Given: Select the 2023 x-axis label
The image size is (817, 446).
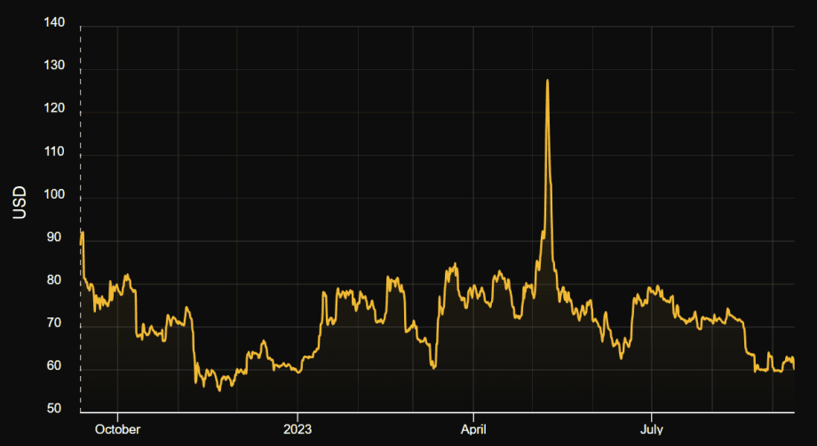Looking at the screenshot, I should pos(297,430).
